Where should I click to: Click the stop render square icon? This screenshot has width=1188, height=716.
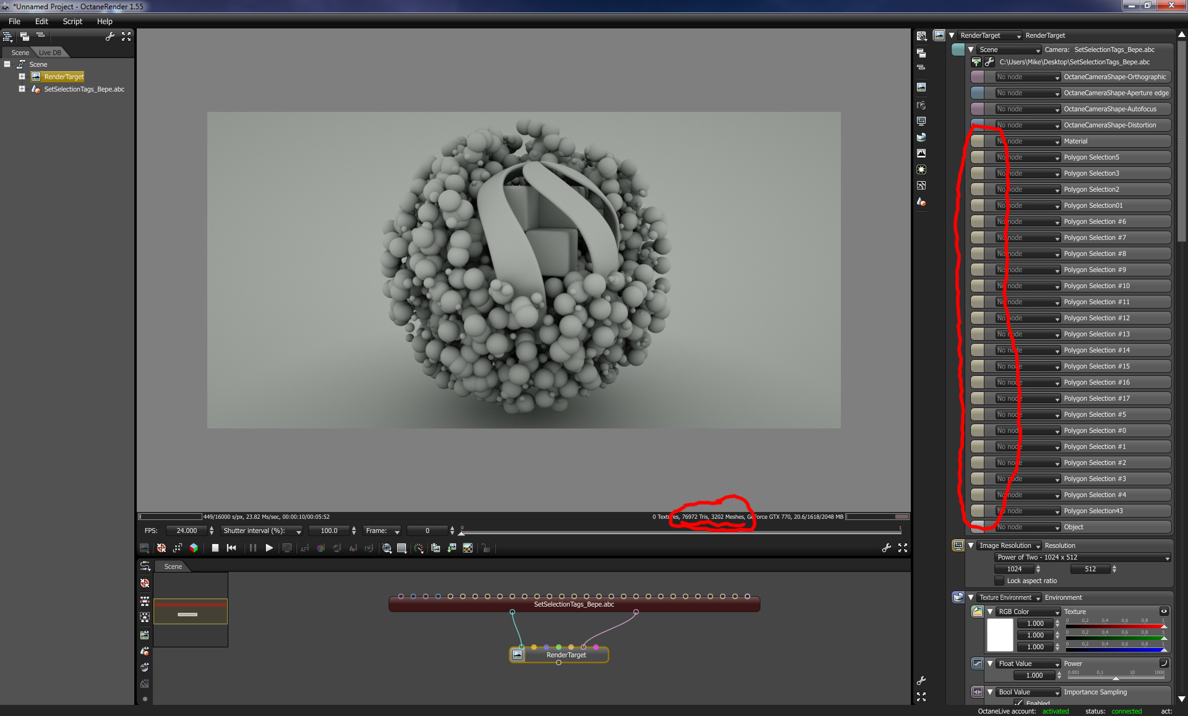215,548
